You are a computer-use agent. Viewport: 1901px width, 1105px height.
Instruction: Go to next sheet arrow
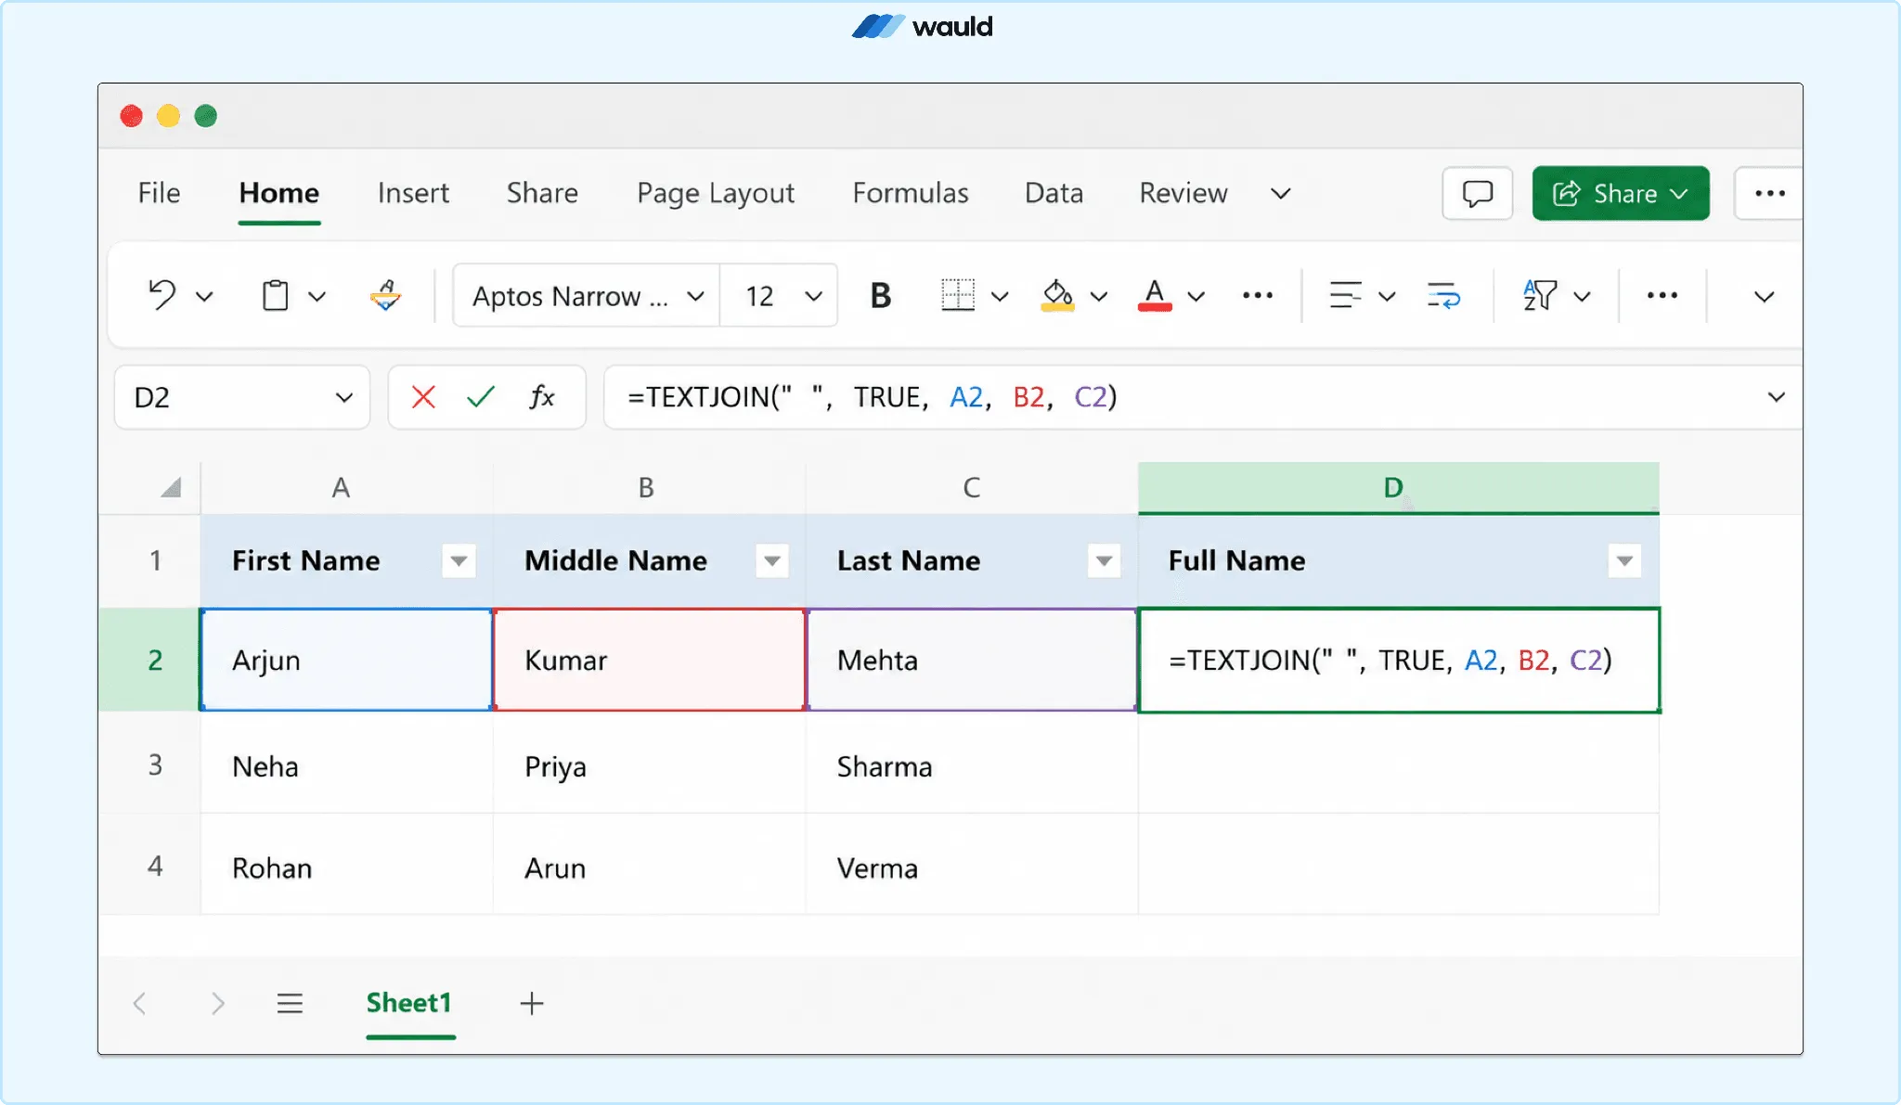217,1003
